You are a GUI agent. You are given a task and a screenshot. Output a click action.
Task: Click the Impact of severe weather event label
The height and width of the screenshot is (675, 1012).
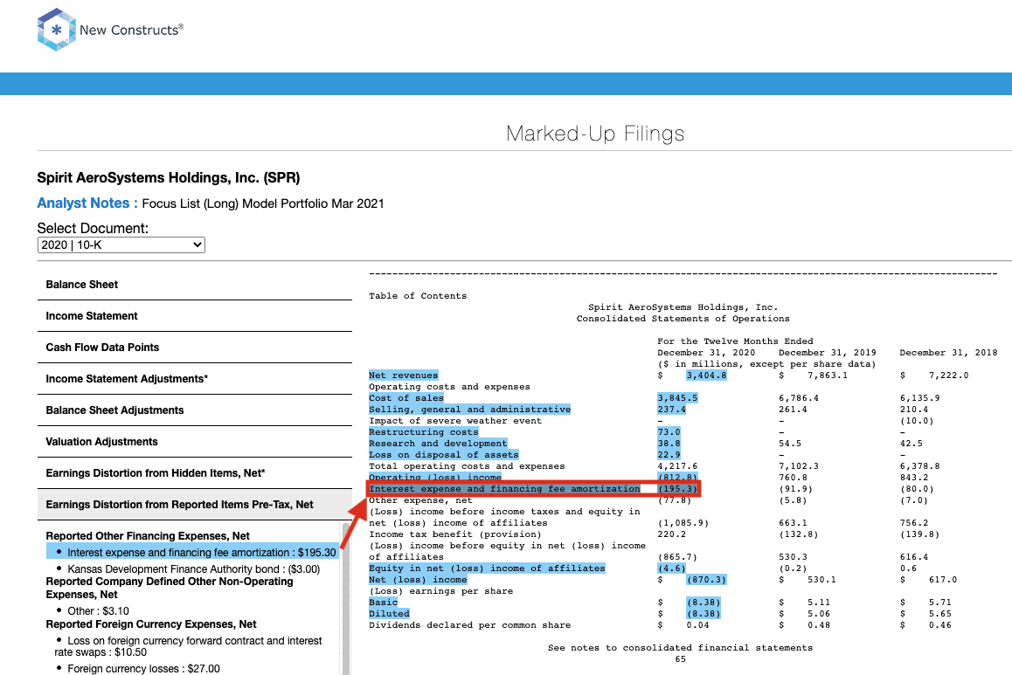click(x=455, y=421)
